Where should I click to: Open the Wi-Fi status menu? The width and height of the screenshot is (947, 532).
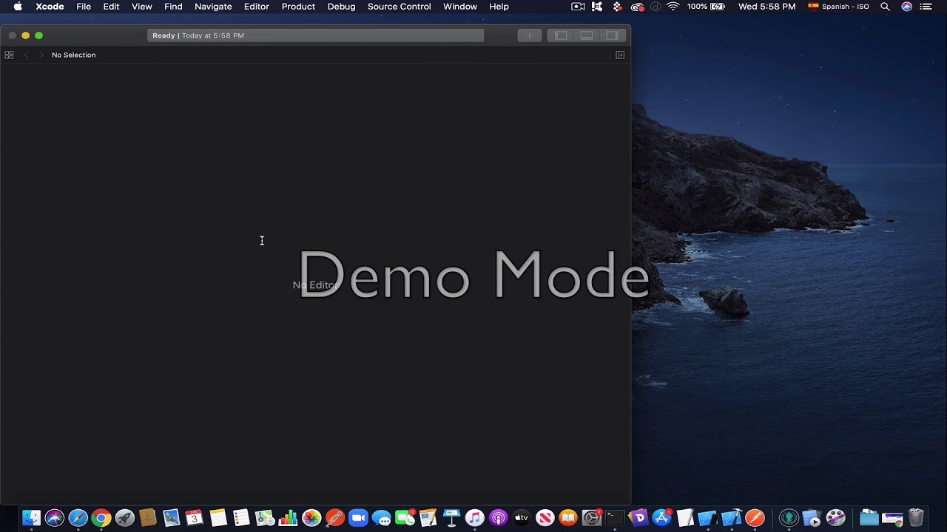673,7
